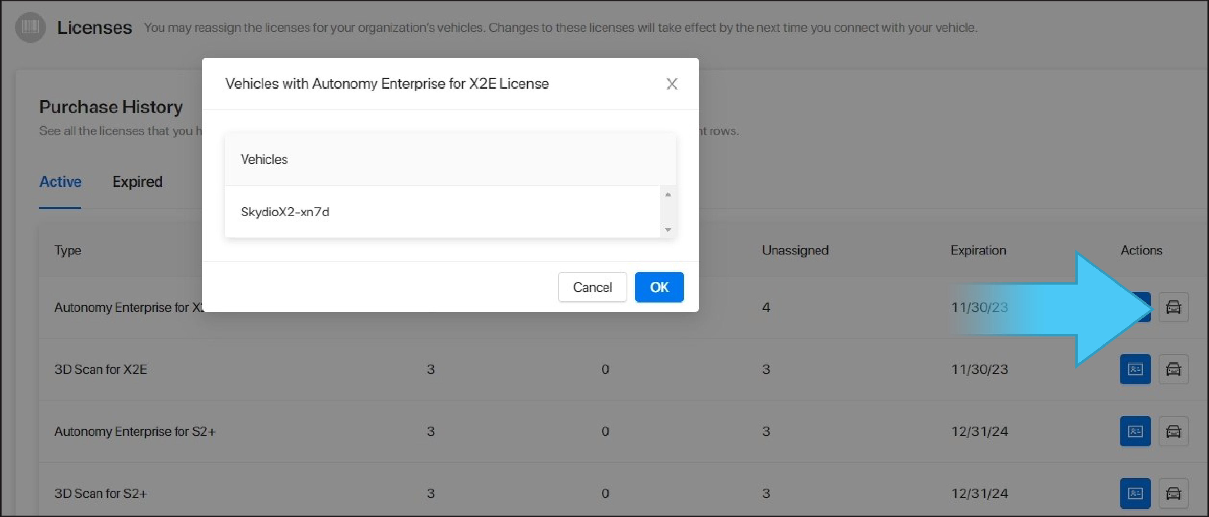View vehicles icon for 3D Scan for S2+
The image size is (1209, 517).
tap(1173, 493)
